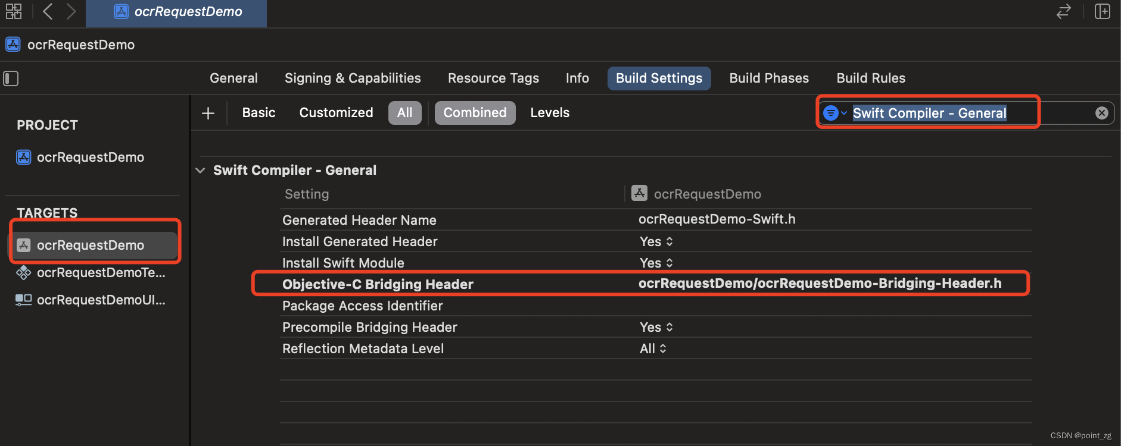This screenshot has height=446, width=1121.
Task: Show Levels view of settings
Action: (550, 113)
